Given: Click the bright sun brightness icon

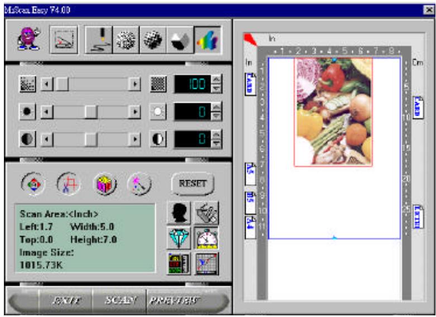Looking at the screenshot, I should coord(158,112).
